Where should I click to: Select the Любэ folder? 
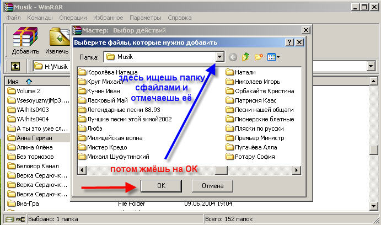click(90, 128)
